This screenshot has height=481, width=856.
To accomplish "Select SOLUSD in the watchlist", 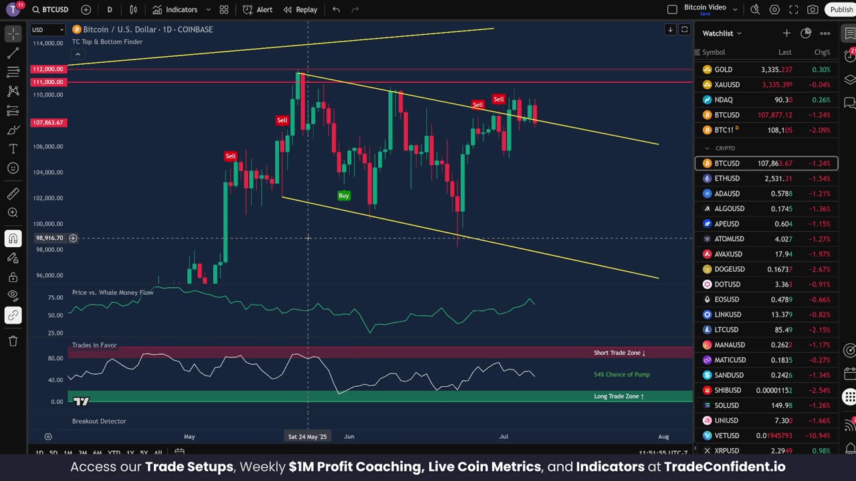I will tap(766, 406).
